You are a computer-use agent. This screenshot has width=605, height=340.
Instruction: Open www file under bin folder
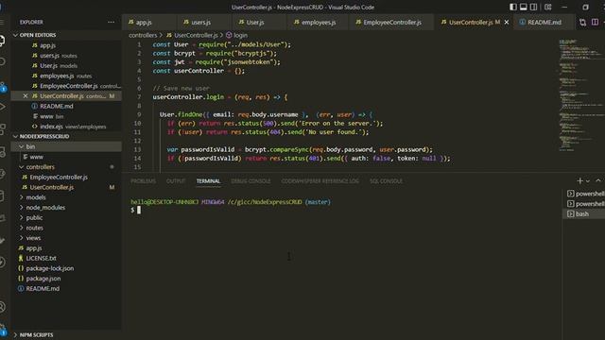pos(66,157)
